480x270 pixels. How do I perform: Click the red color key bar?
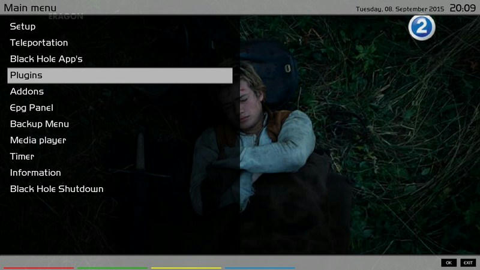pyautogui.click(x=39, y=268)
